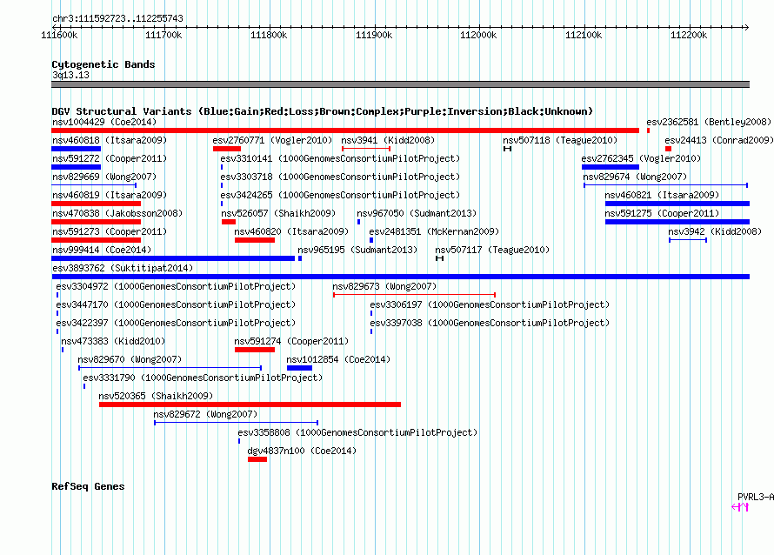Screen dimensions: 774x555
Task: Click esv3304972 1000Genomes variant label
Action: [176, 286]
